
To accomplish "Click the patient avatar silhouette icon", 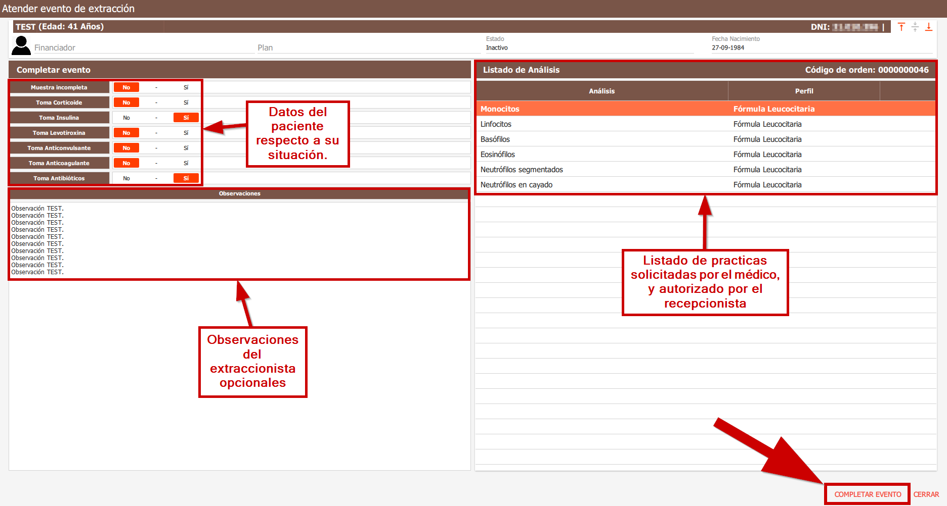I will point(21,45).
